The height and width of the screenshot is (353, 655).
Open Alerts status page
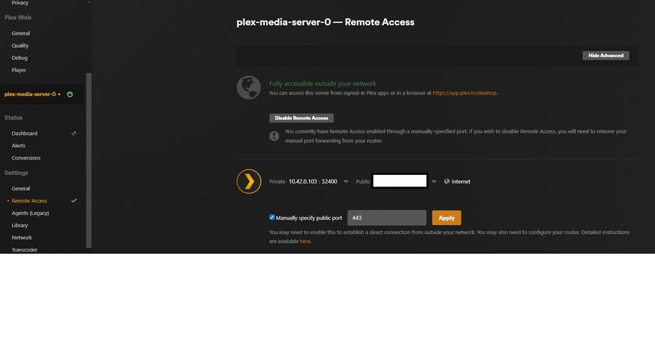[x=18, y=146]
